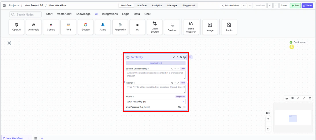Click into the Prompt text area
Image resolution: width=316 pixels, height=140 pixels.
[x=156, y=89]
